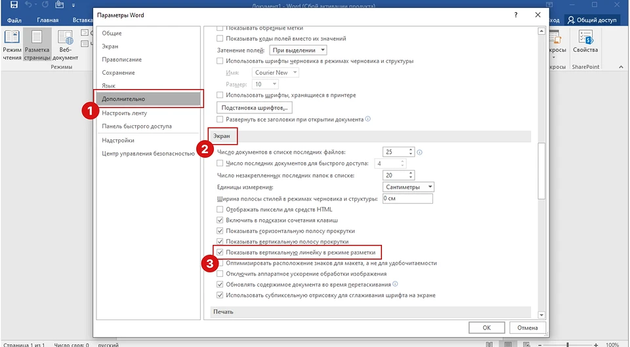Click the Ширина полосы стилей input field

click(x=407, y=198)
